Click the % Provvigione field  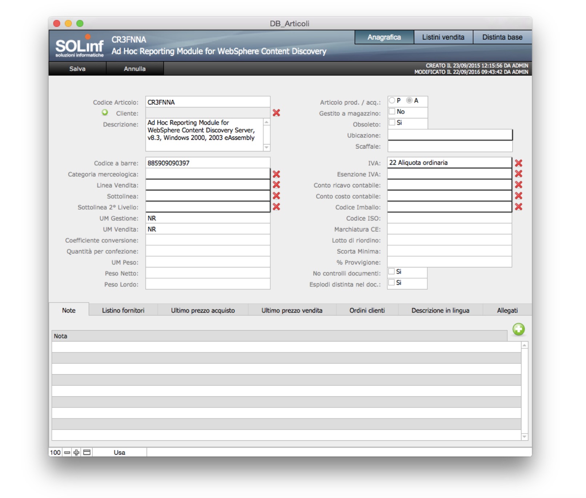(x=449, y=262)
